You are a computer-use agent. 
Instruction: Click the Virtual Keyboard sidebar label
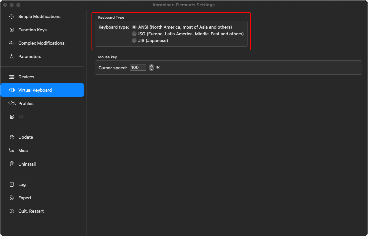[35, 90]
